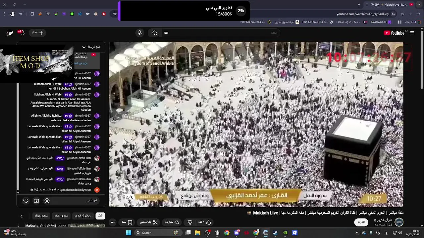Open the Super Chat dollar icon

click(x=36, y=201)
